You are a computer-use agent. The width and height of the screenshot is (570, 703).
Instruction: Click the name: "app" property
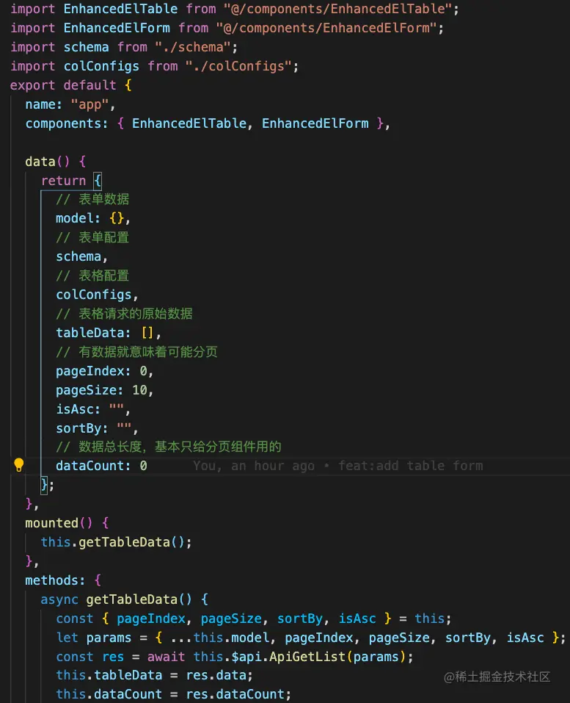[x=70, y=104]
